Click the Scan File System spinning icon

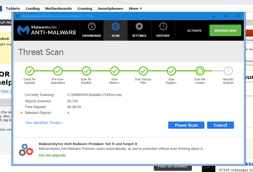200,71
